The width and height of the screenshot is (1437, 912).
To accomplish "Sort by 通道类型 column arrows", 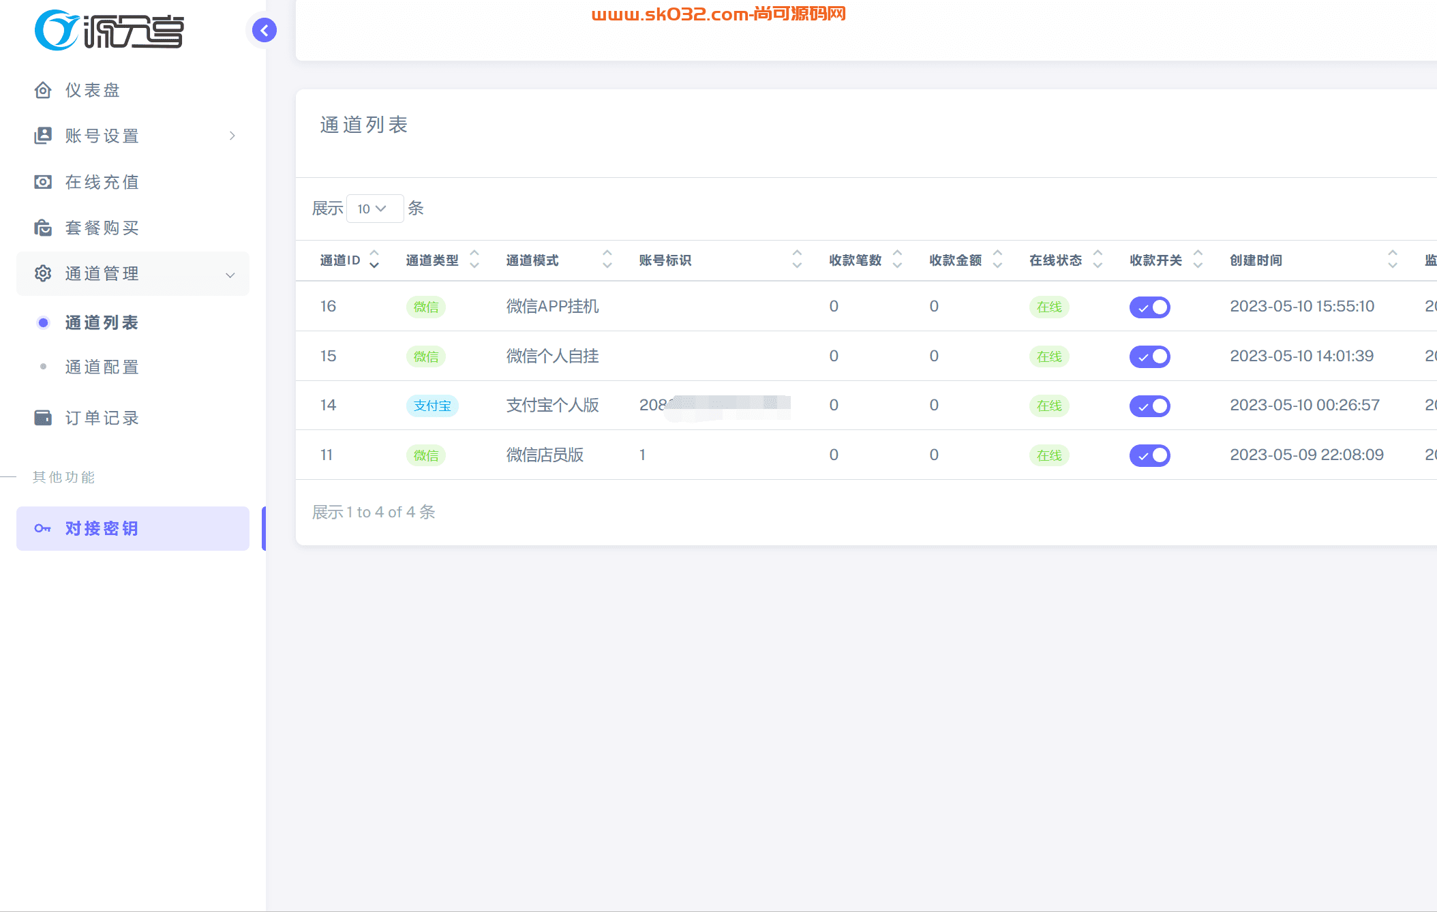I will coord(474,260).
